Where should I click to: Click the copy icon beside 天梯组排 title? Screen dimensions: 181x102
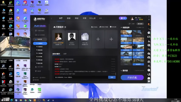[65, 27]
